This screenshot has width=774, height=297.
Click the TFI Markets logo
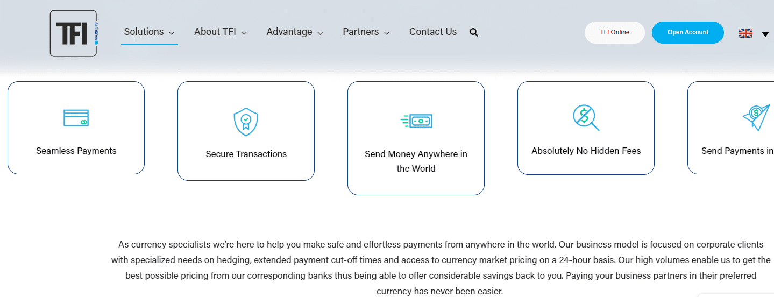pyautogui.click(x=73, y=33)
